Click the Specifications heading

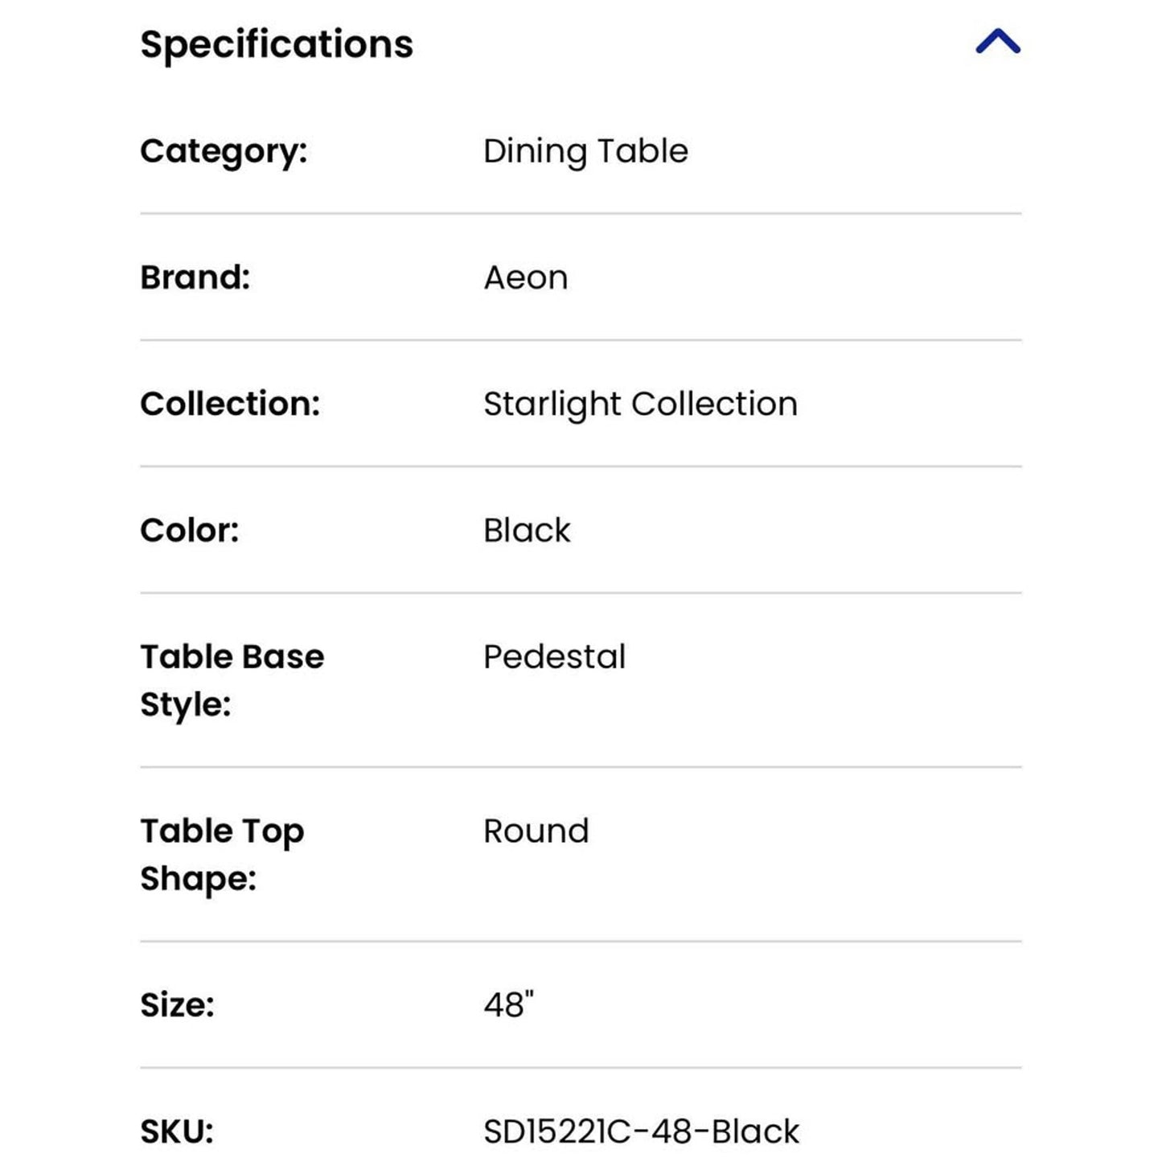[277, 44]
